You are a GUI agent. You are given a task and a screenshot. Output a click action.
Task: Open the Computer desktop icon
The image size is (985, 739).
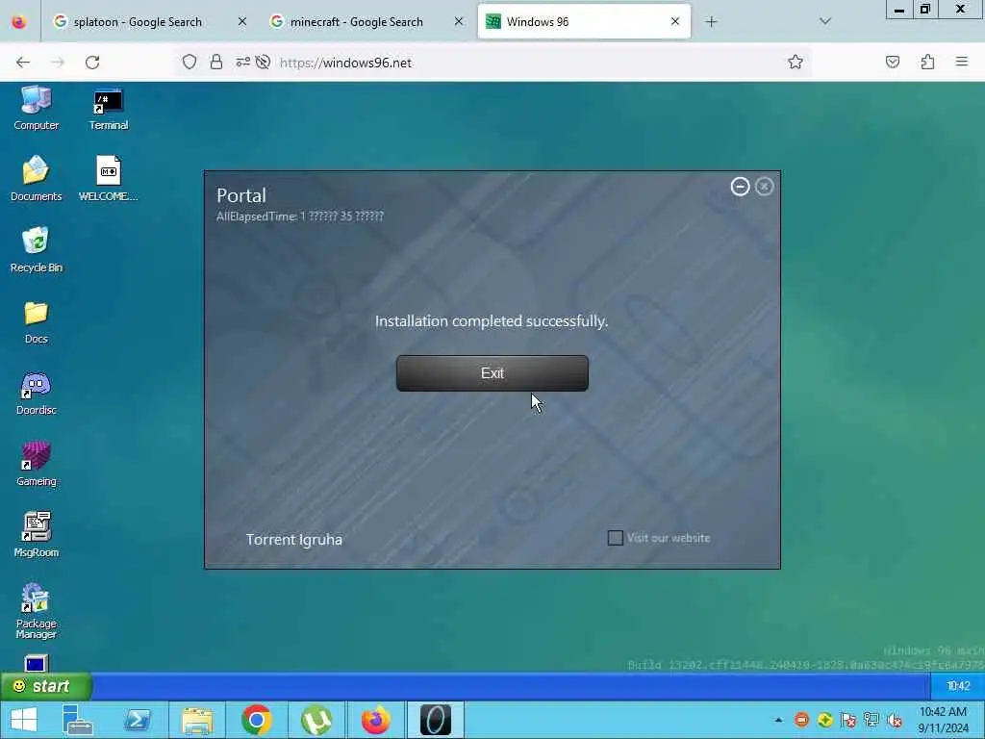point(36,108)
